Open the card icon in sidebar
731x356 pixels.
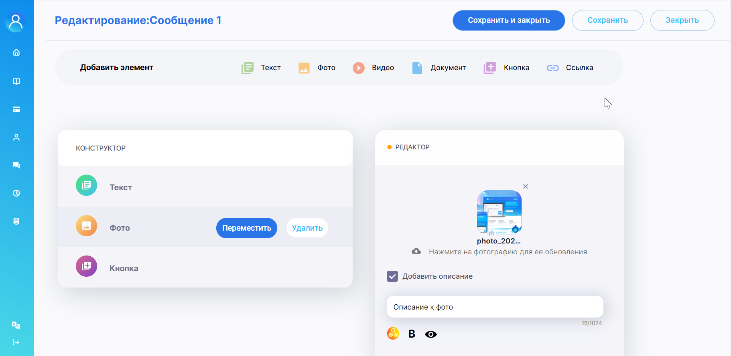point(16,109)
